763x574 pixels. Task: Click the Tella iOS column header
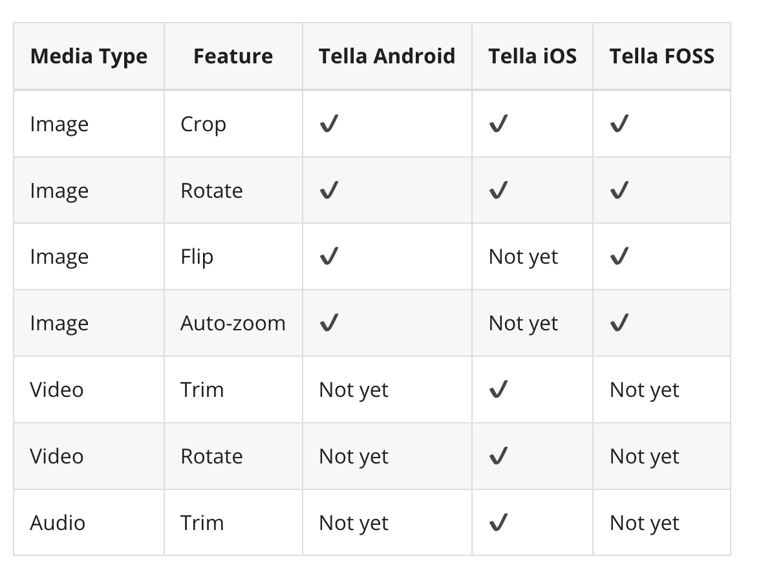[532, 56]
